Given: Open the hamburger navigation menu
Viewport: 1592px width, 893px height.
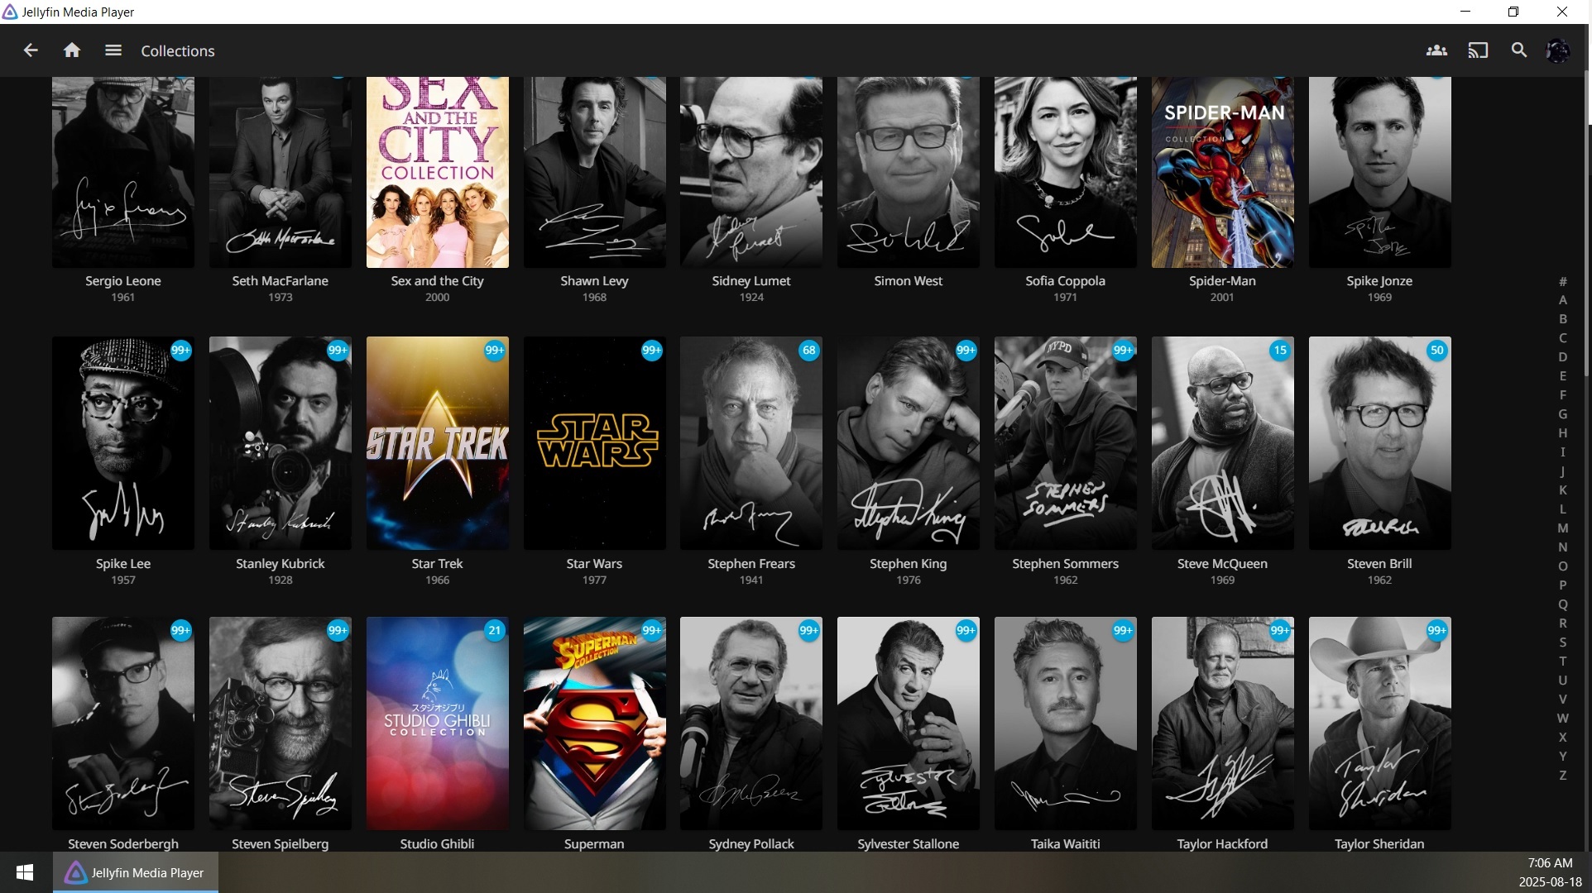Looking at the screenshot, I should 113,50.
